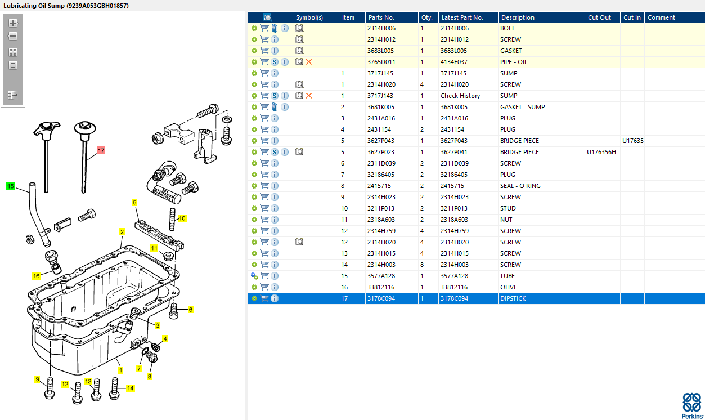Screen dimensions: 705x420
Task: Sort by the Parts No. column header
Action: 392,17
